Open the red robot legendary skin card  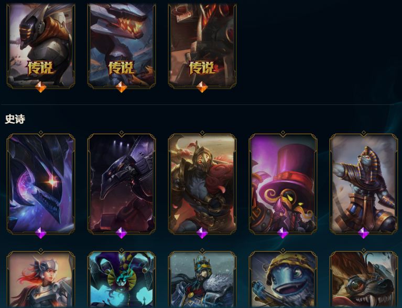202,46
